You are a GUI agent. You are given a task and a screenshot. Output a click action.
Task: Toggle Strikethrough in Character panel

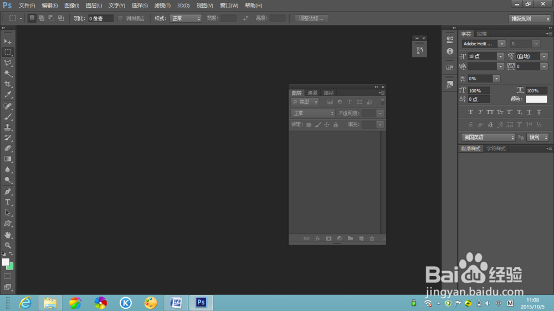pos(539,112)
